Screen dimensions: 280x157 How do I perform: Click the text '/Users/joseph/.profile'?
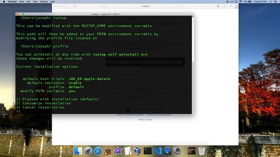pyautogui.click(x=45, y=46)
